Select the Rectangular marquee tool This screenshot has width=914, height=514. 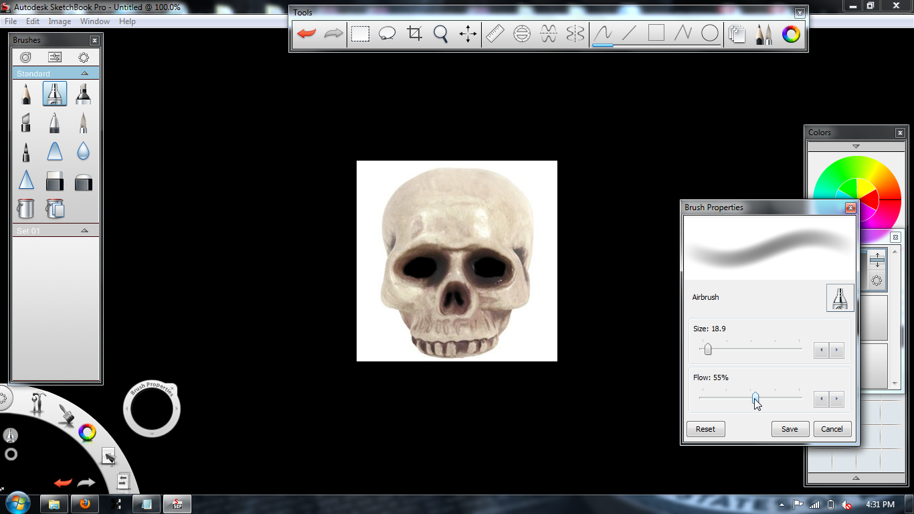[360, 33]
